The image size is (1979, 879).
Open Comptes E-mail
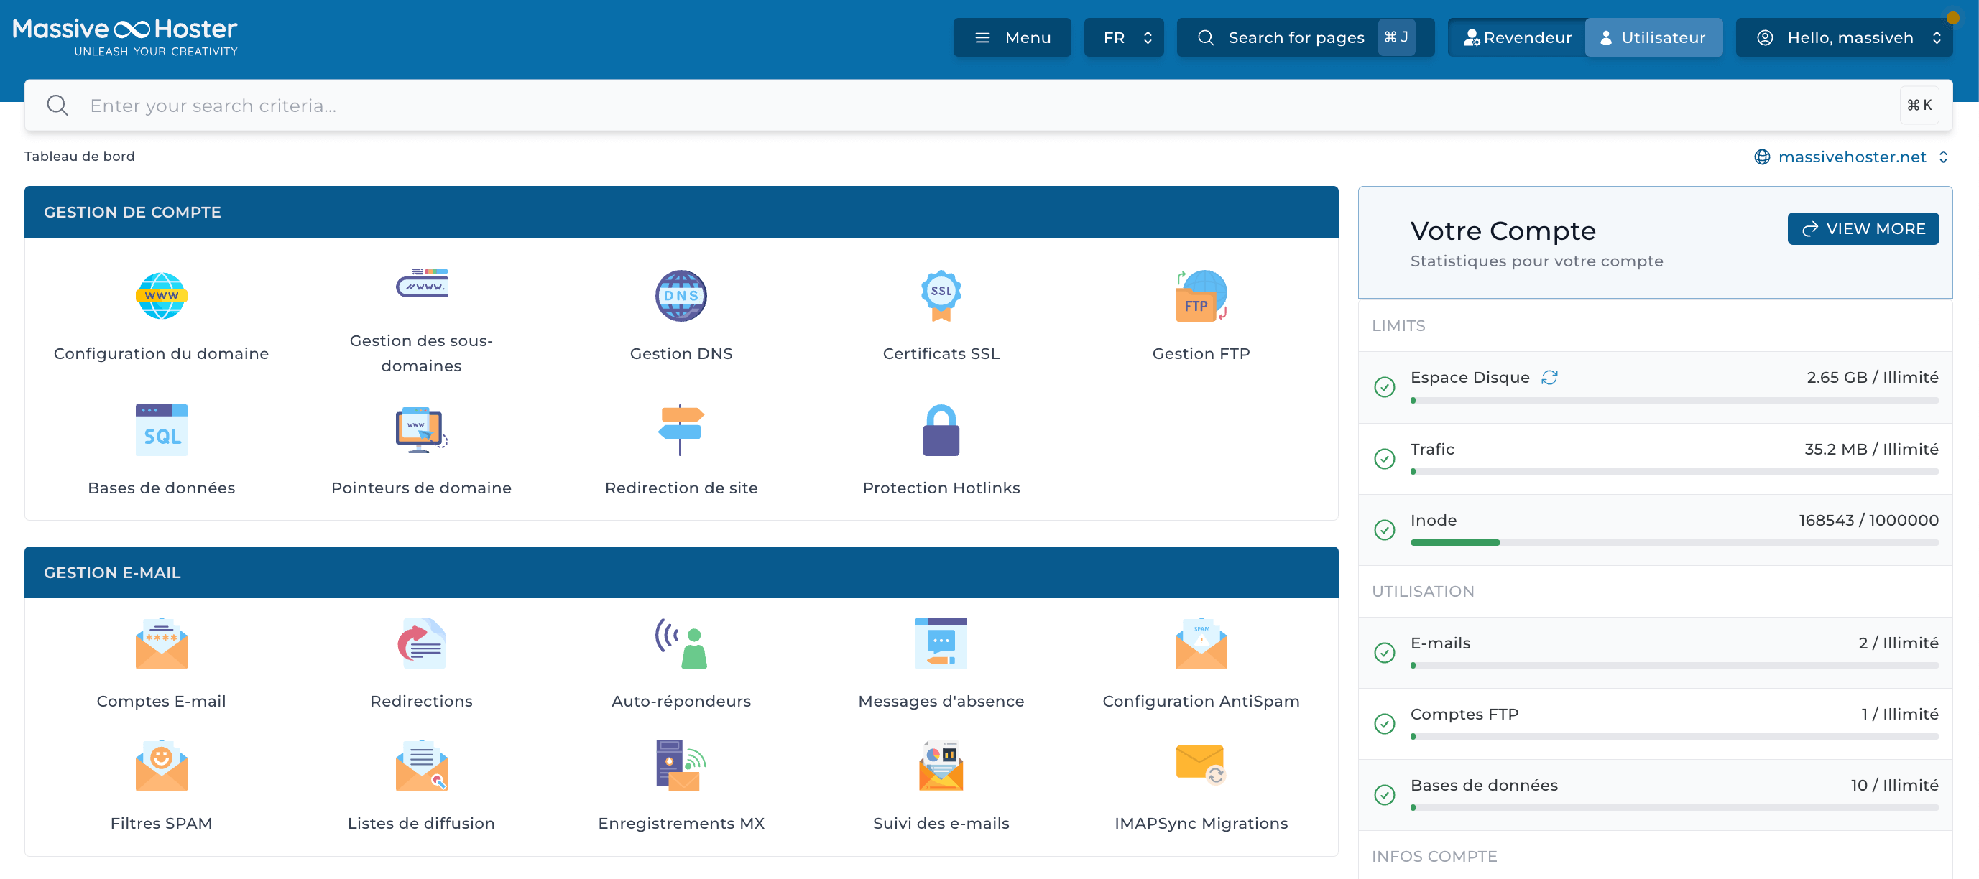click(x=160, y=665)
